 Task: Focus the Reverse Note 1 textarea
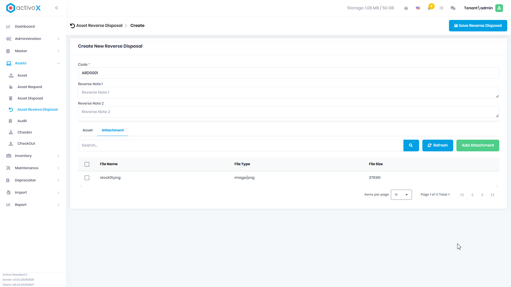point(288,93)
